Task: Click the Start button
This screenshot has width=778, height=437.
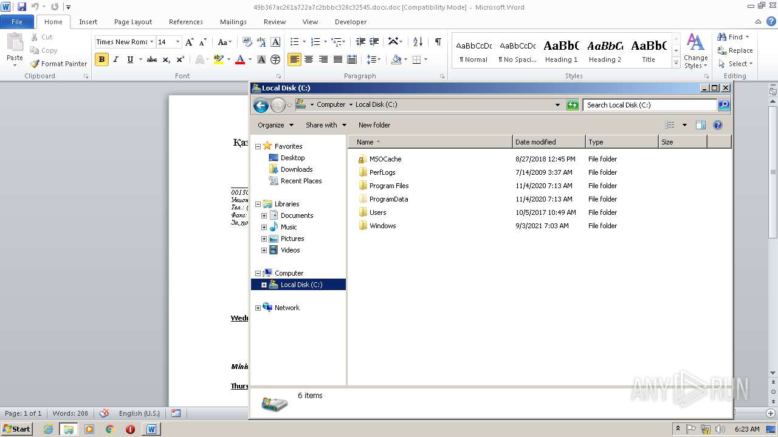Action: (16, 429)
